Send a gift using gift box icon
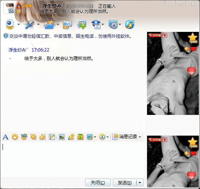Image resolution: width=200 pixels, height=189 pixels. pos(80,137)
